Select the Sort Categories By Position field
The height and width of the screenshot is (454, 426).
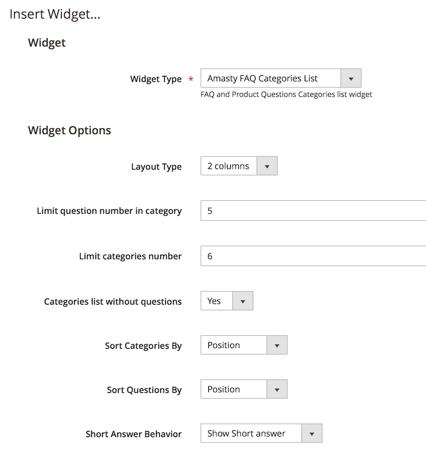click(x=244, y=345)
